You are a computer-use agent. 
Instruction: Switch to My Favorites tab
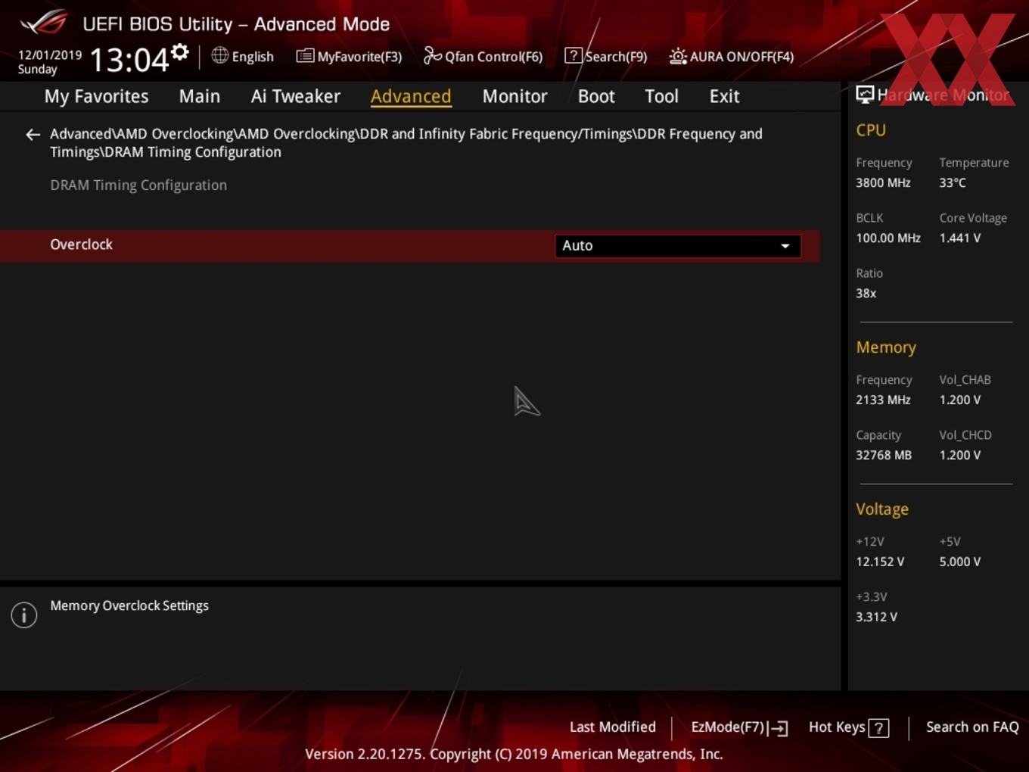coord(96,96)
